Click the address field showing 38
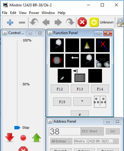The height and width of the screenshot is (151, 124). (65, 131)
